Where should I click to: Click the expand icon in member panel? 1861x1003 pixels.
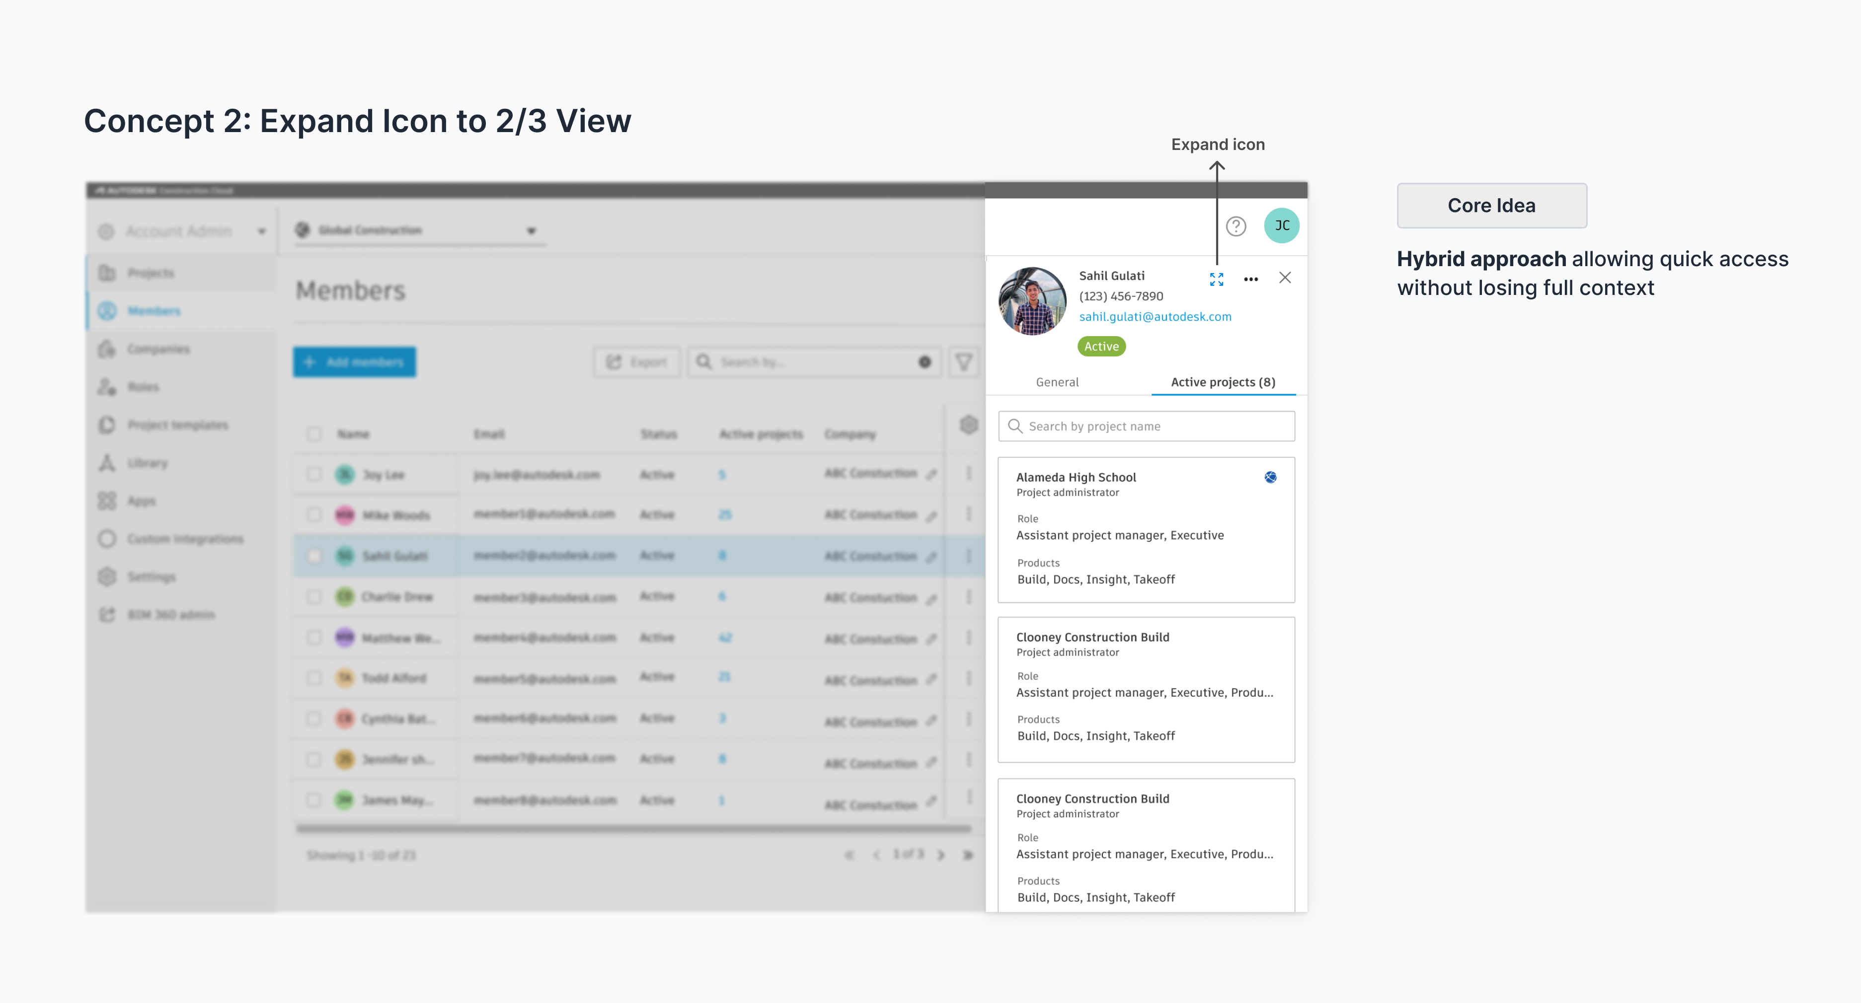(x=1217, y=279)
